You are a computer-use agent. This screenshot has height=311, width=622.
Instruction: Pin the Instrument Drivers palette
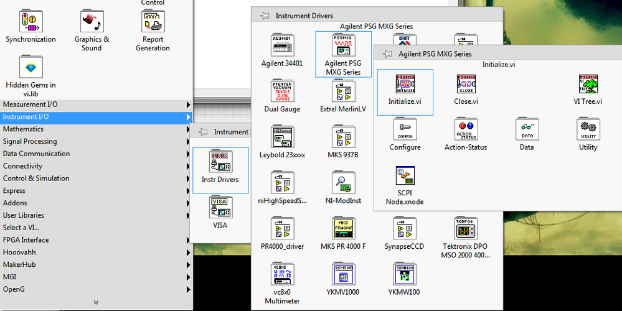coord(265,16)
